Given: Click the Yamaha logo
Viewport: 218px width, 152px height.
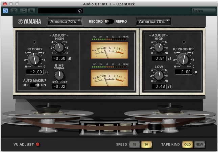Looking at the screenshot, I should tap(29, 22).
